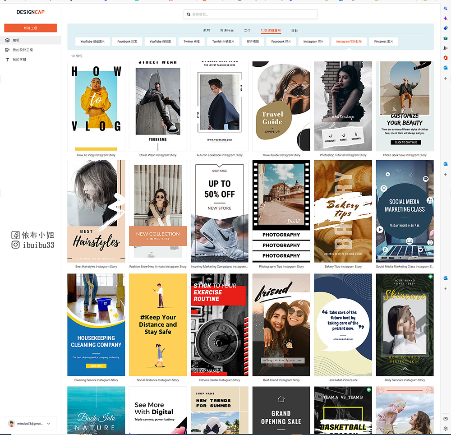The image size is (451, 435).
Task: Focus the template search field
Action: coord(250,14)
